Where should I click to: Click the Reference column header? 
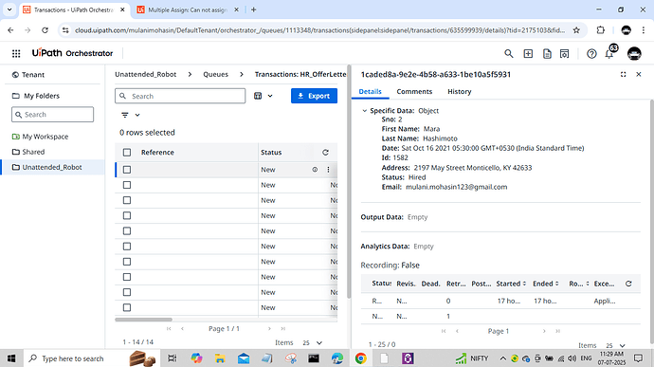(157, 153)
